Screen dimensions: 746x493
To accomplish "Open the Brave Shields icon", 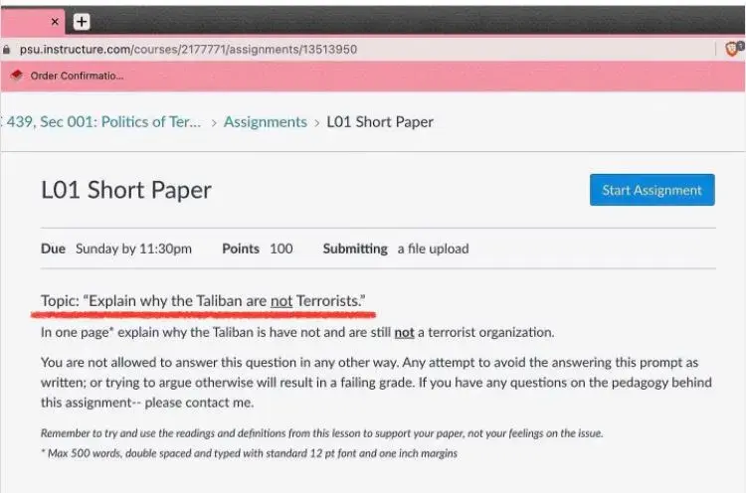I will pyautogui.click(x=733, y=49).
